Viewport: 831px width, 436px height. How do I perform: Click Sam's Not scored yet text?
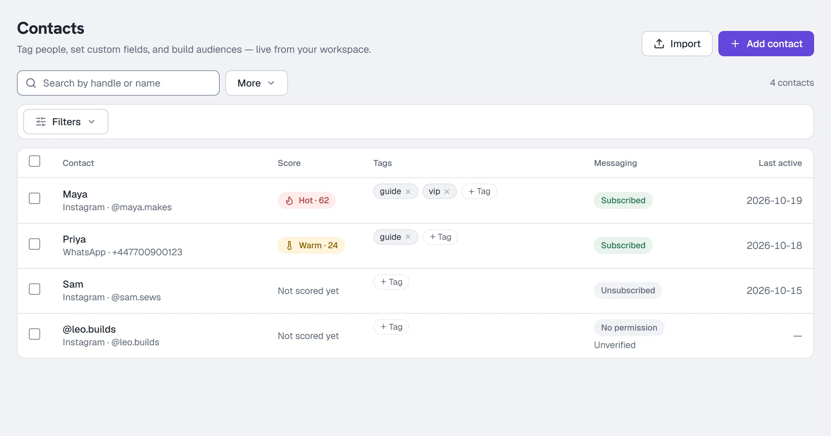pos(308,291)
